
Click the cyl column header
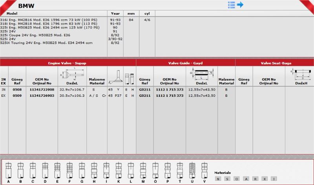147,13
